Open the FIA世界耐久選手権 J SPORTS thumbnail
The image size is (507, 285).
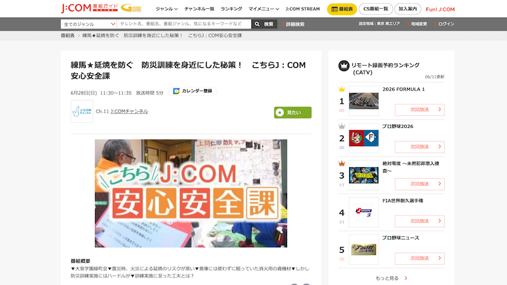click(363, 212)
